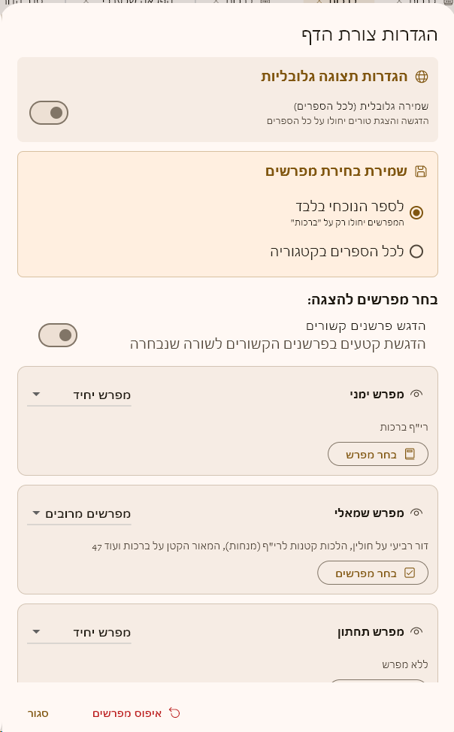The height and width of the screenshot is (732, 454).
Task: Toggle the שמירה גלובלית switch for all books
Action: pyautogui.click(x=49, y=113)
